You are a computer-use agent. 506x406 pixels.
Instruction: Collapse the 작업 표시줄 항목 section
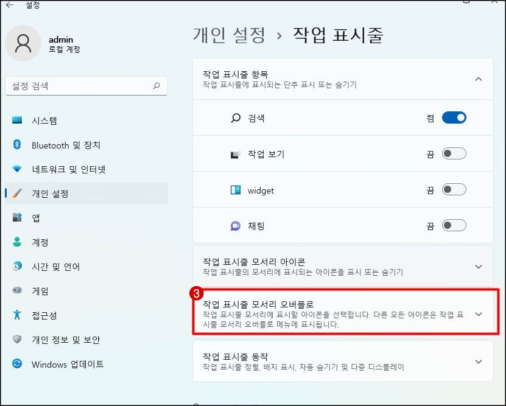coord(479,79)
